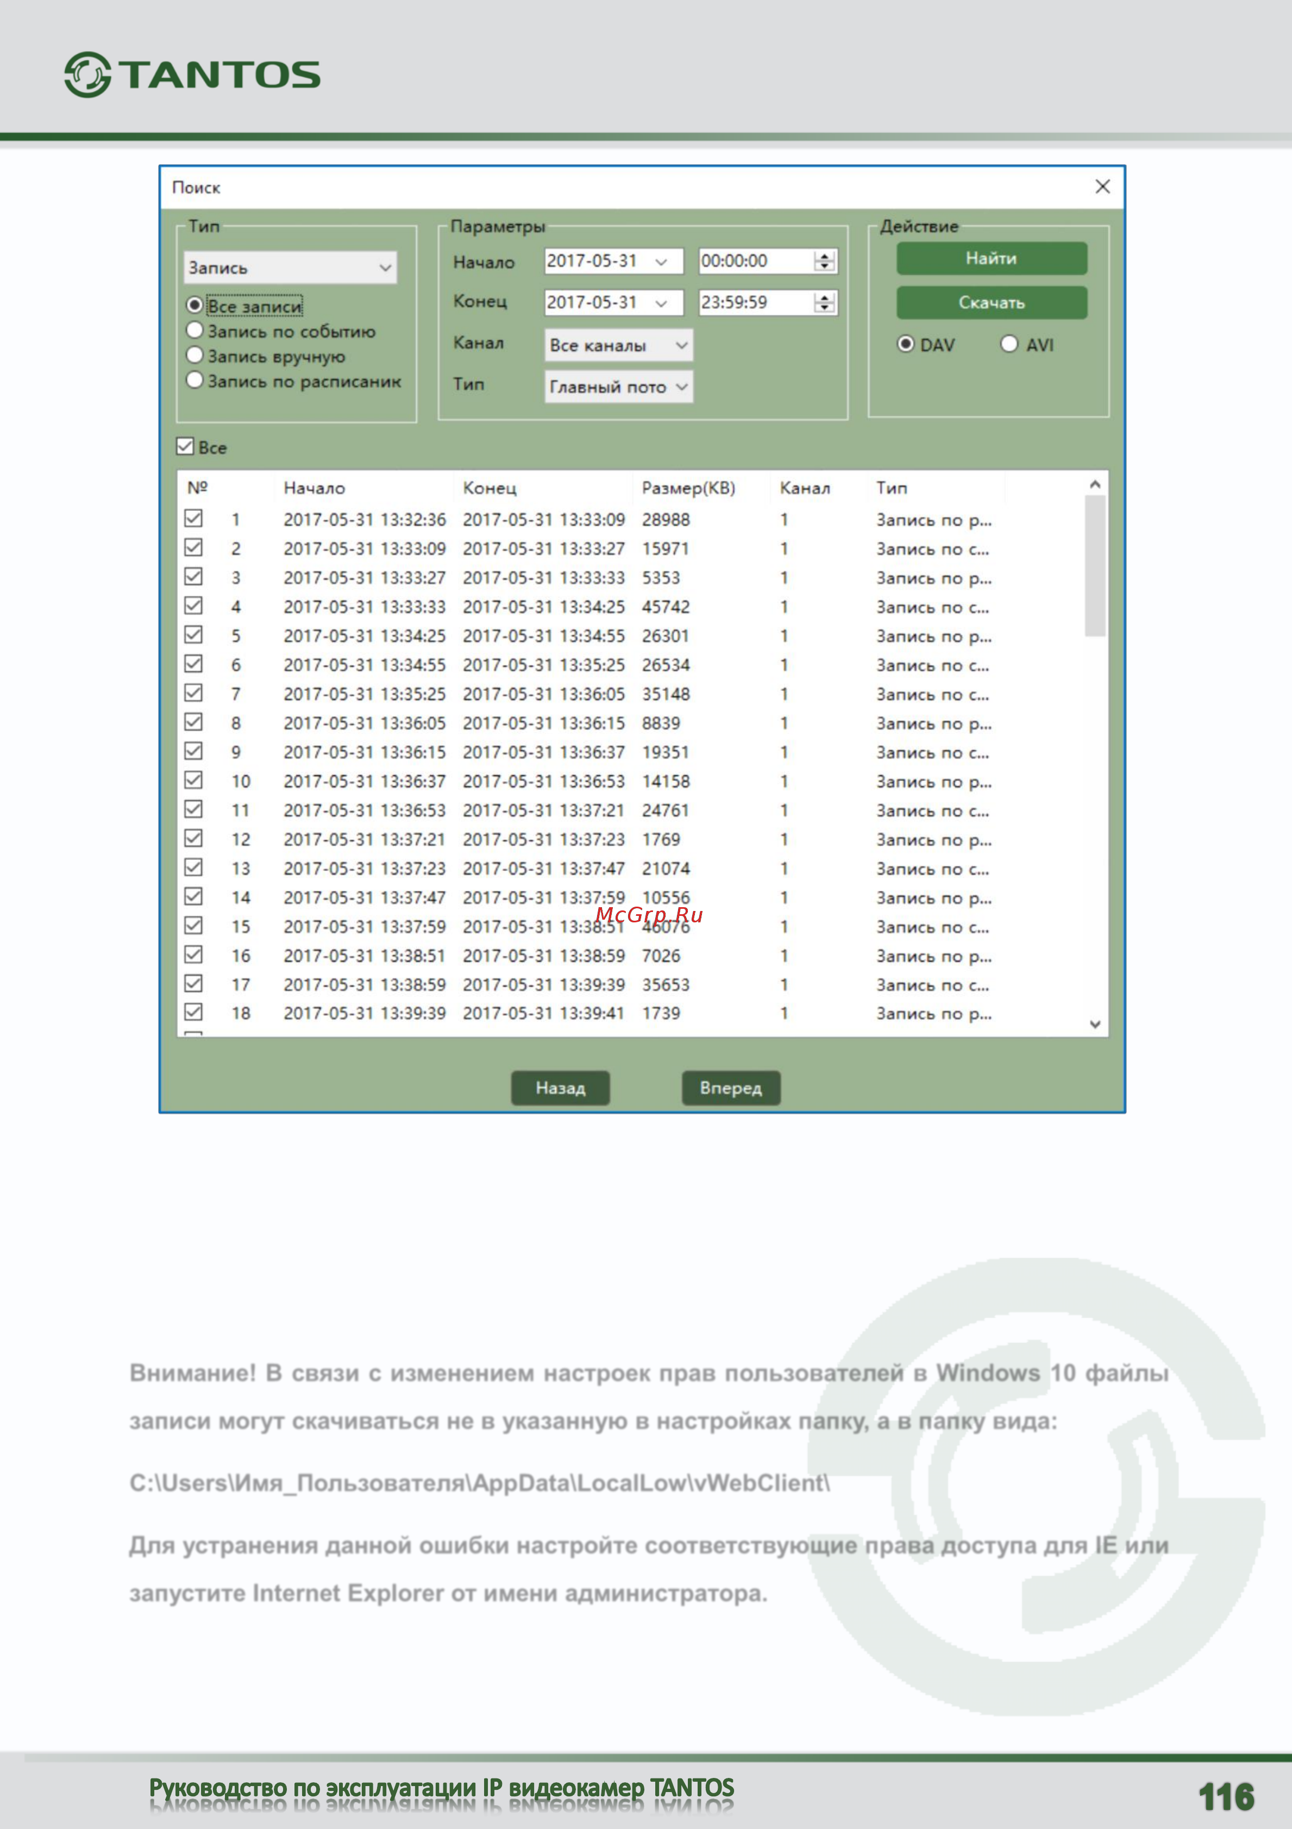The height and width of the screenshot is (1829, 1292).
Task: Uncheck the checkbox for record 9
Action: pyautogui.click(x=193, y=751)
